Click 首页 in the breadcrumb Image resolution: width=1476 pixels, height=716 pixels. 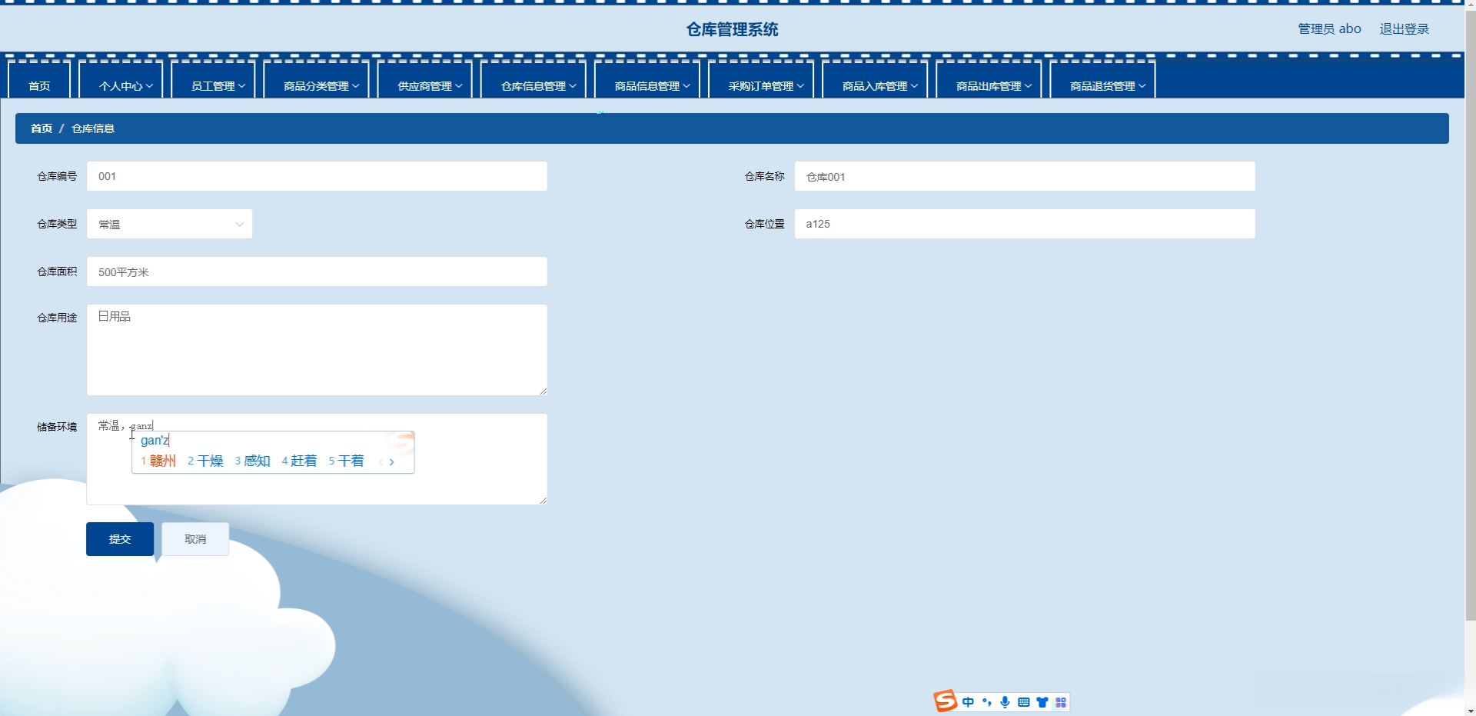(x=42, y=128)
